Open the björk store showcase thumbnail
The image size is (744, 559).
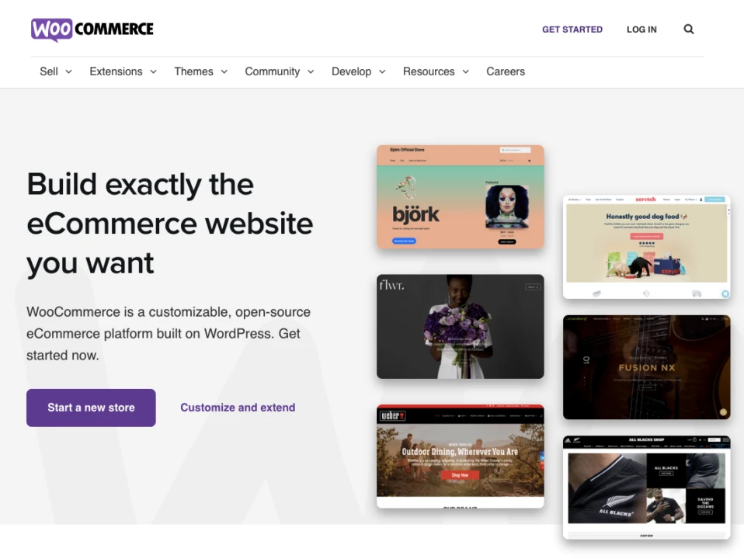click(460, 197)
